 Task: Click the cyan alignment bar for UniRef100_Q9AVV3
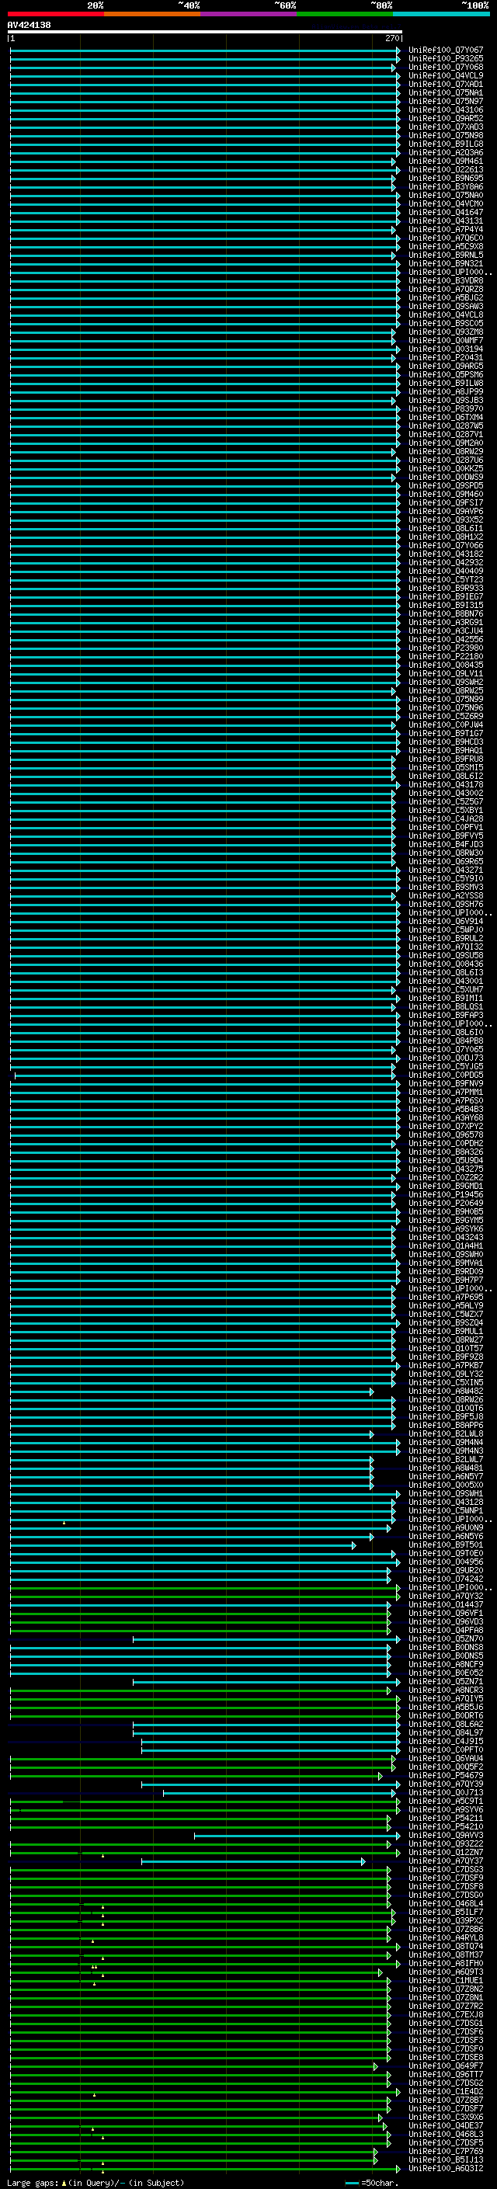click(297, 1836)
